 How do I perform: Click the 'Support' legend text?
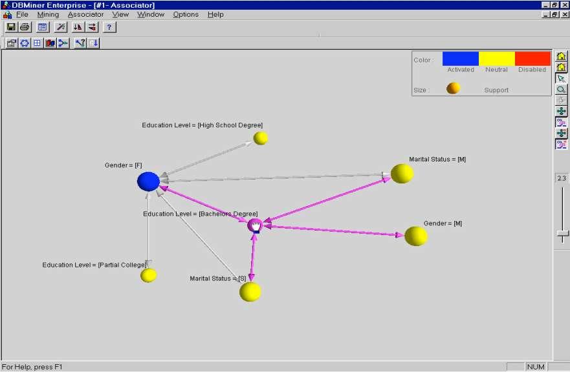[x=496, y=90]
